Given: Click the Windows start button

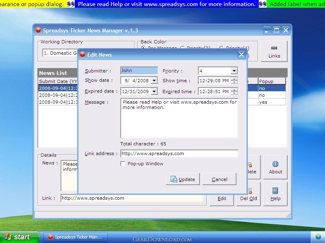Looking at the screenshot, I should click(19, 237).
